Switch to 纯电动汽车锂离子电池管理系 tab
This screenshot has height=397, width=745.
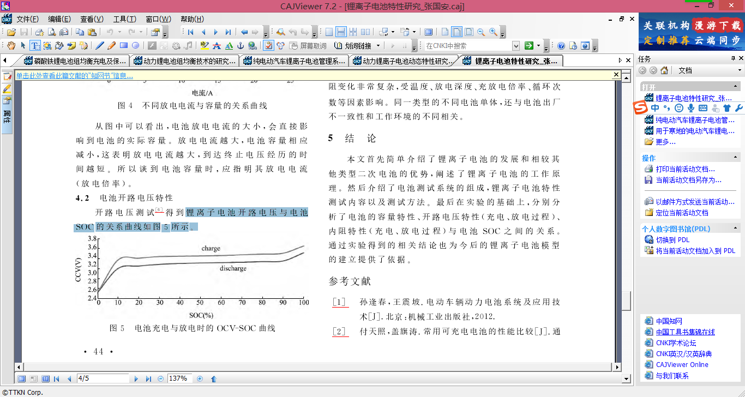coord(295,61)
